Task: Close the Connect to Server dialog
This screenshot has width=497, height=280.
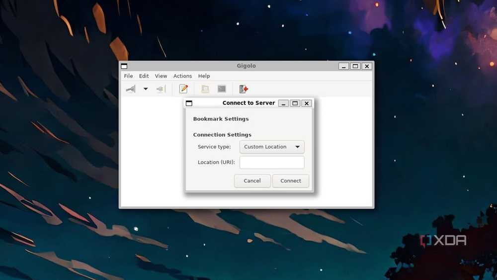Action: point(307,103)
